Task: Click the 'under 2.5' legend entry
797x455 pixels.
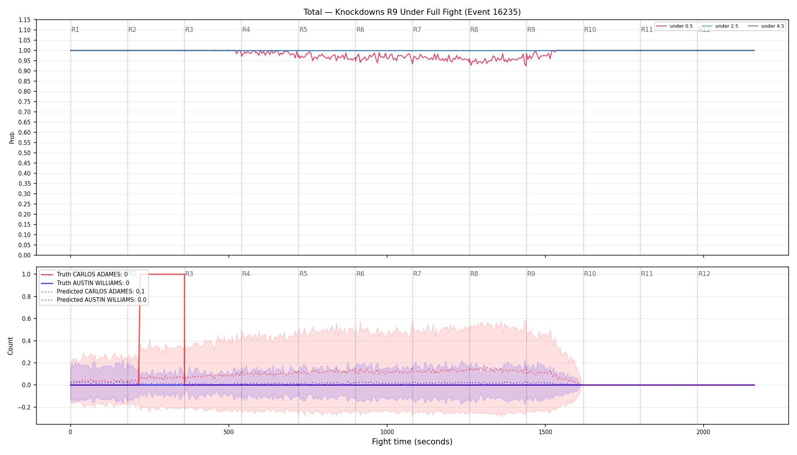Action: point(720,26)
